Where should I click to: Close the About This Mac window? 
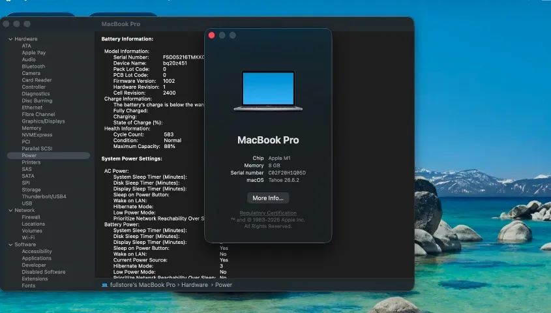(x=211, y=35)
